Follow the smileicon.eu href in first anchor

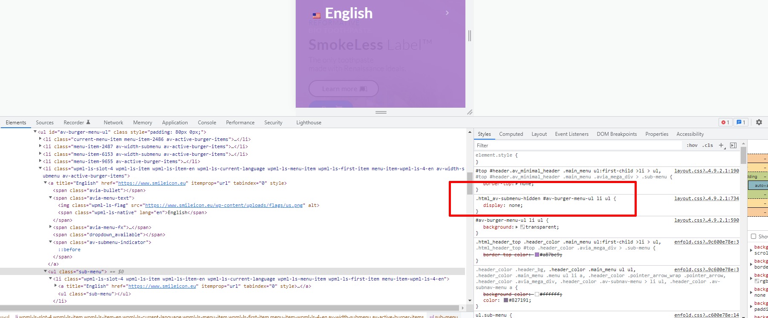pos(152,183)
